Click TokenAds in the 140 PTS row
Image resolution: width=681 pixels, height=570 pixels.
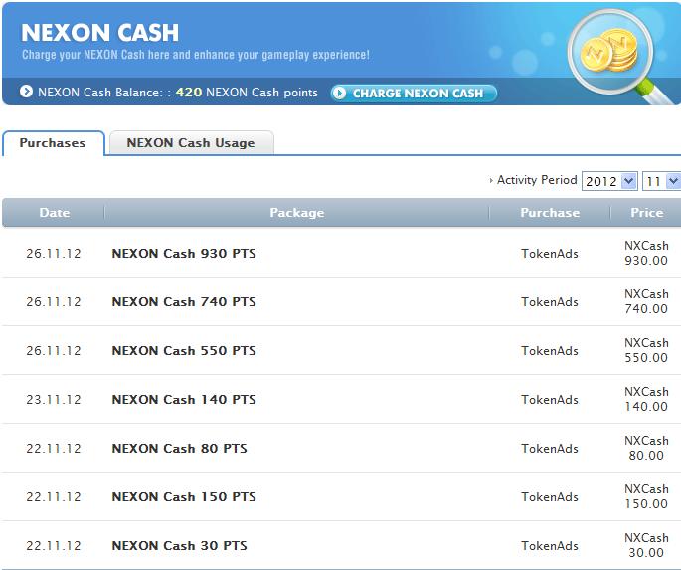click(550, 399)
